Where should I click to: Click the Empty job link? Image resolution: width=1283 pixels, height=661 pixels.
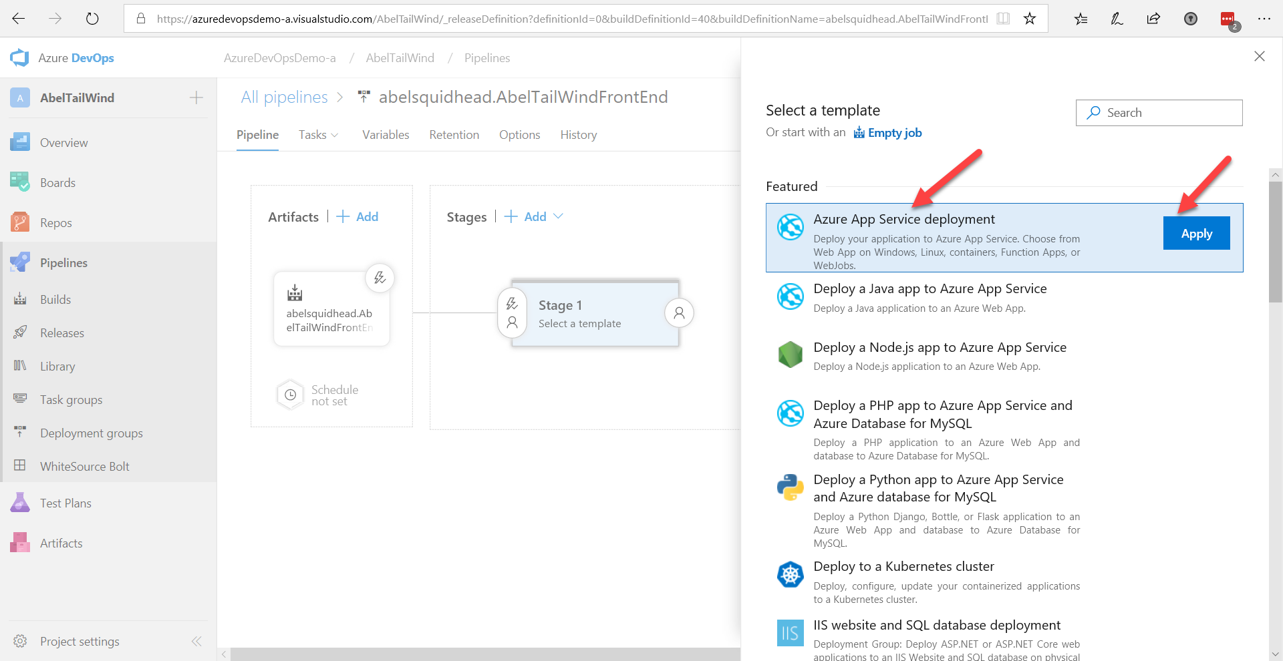pos(887,133)
